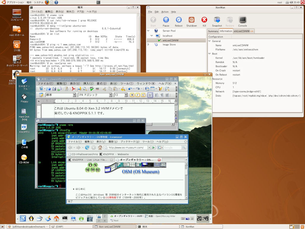Image resolution: width=305 pixels, height=229 pixels.
Task: Switch to virtual desktop 3 in KDE pager
Action: click(99, 221)
